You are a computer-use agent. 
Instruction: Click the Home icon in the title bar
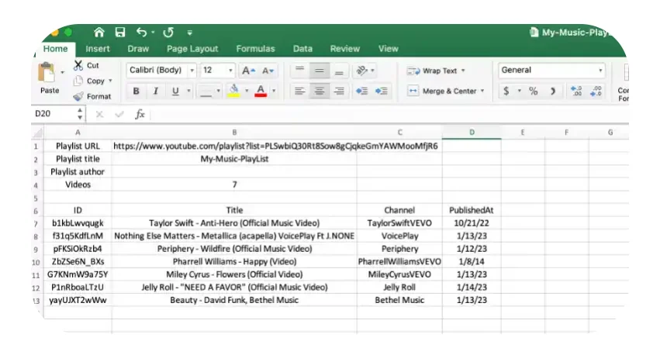click(x=99, y=33)
